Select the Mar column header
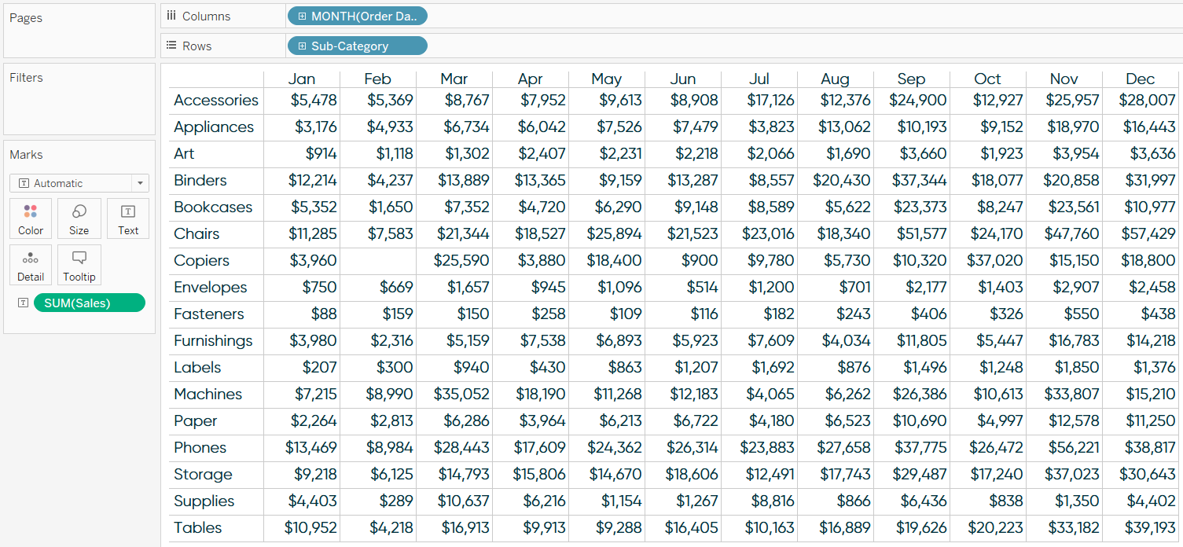This screenshot has height=547, width=1183. click(x=454, y=79)
